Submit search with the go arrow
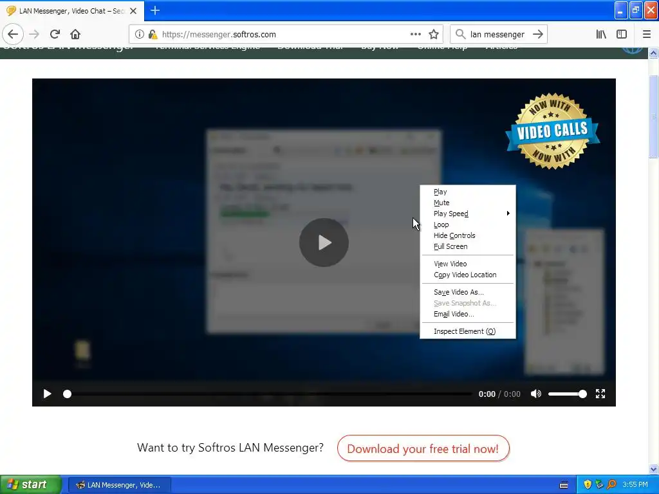659x494 pixels. (x=538, y=34)
